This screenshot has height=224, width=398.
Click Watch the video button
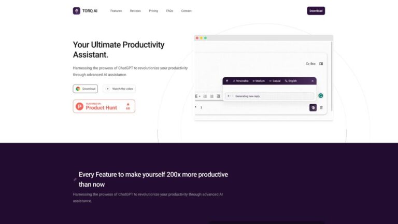coord(119,89)
